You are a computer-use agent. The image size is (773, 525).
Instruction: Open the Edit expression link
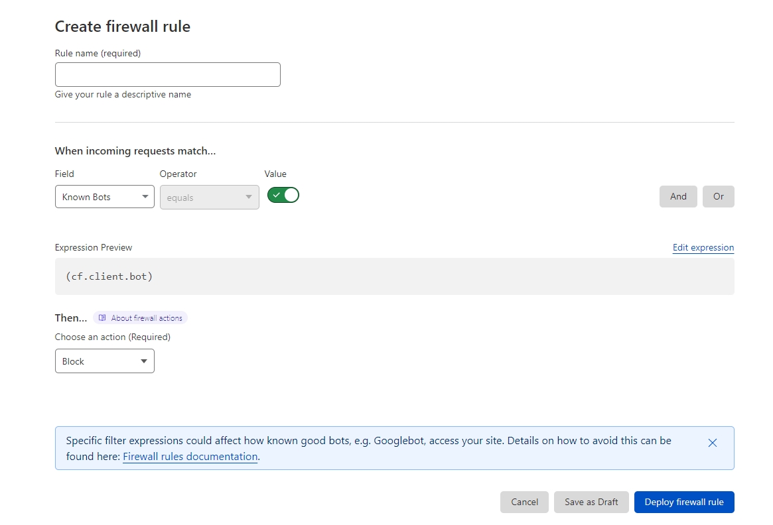pyautogui.click(x=703, y=247)
